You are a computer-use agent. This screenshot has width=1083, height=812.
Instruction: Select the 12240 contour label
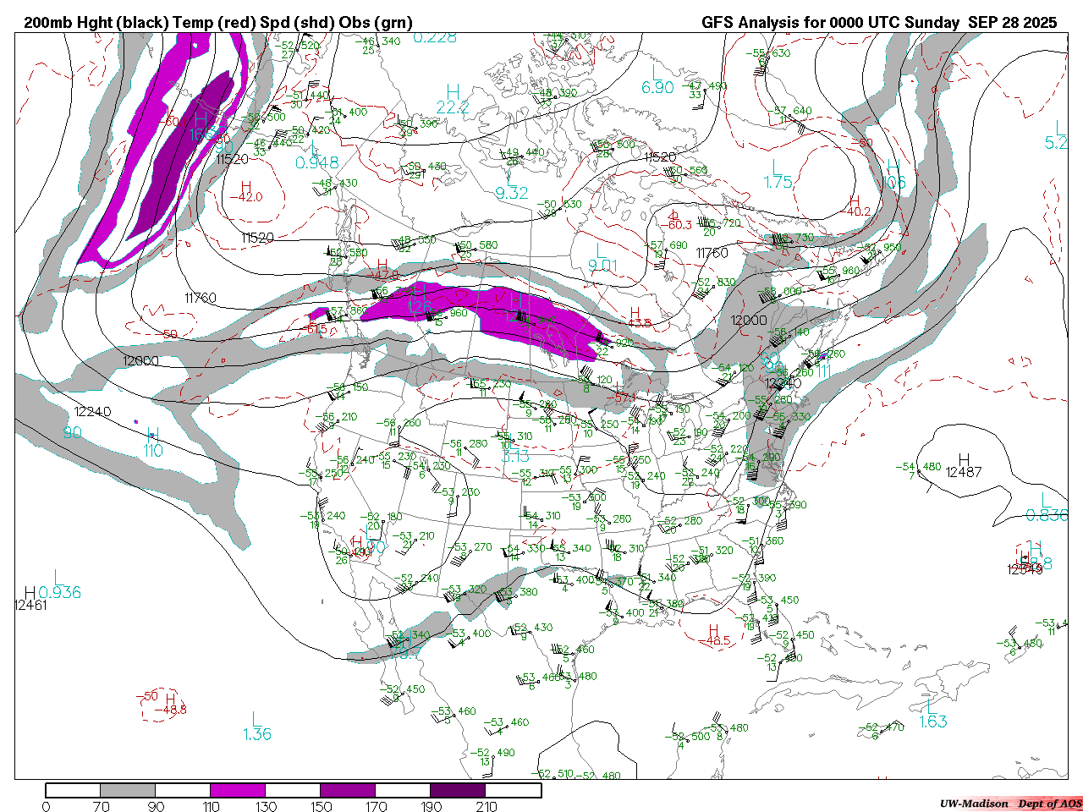click(x=92, y=412)
